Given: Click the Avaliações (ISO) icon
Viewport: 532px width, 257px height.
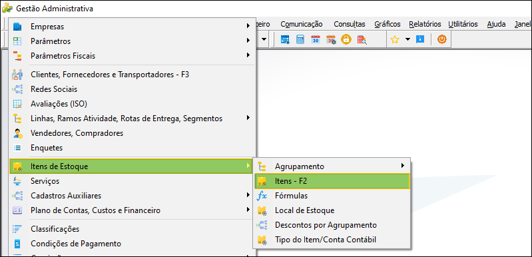Looking at the screenshot, I should tap(17, 104).
